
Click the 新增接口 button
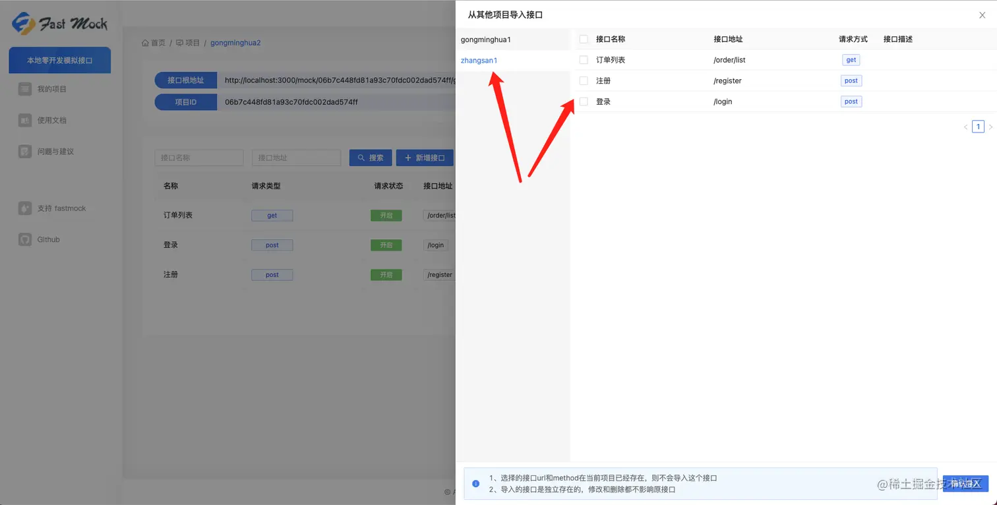pos(425,158)
